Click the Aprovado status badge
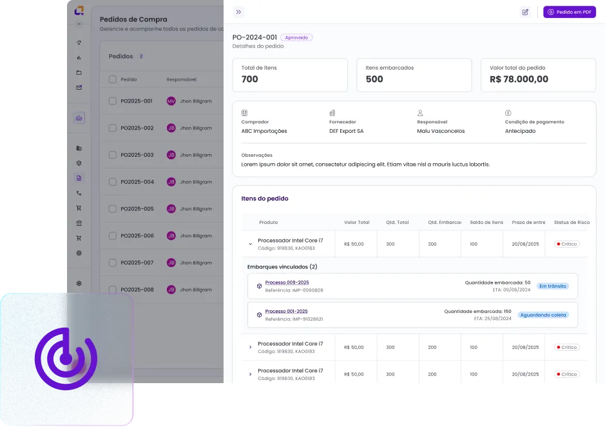 (296, 37)
